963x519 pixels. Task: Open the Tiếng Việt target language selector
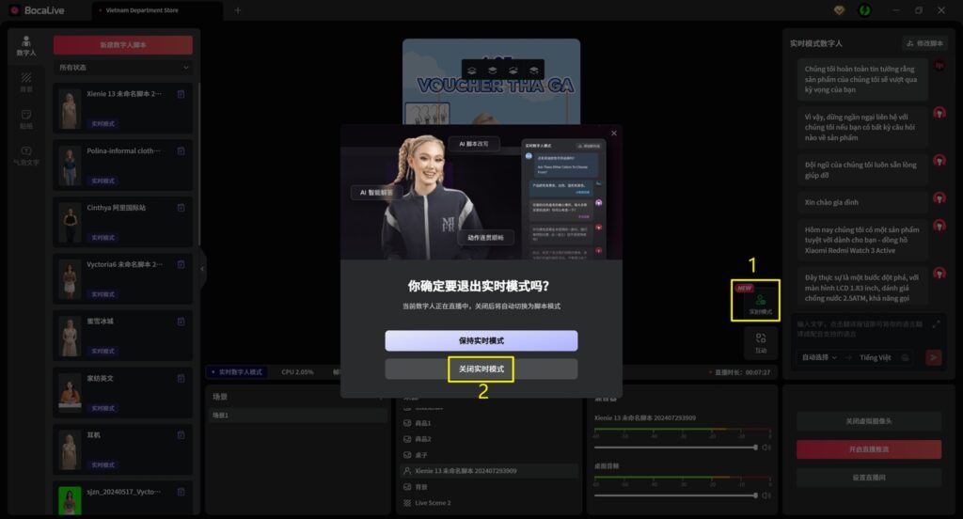point(876,357)
